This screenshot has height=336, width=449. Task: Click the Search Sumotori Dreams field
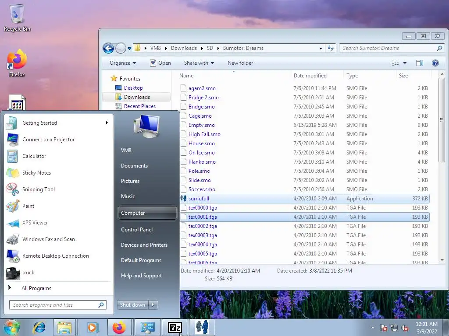(392, 48)
